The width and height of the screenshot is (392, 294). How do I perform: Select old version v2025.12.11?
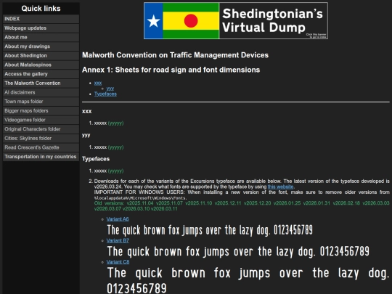228,203
